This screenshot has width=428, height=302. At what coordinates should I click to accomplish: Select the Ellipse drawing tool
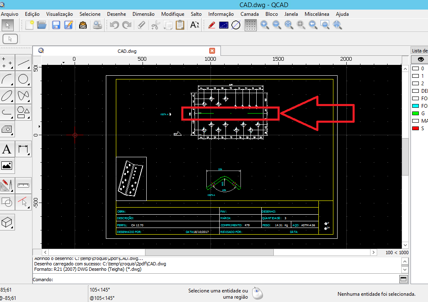coord(8,96)
